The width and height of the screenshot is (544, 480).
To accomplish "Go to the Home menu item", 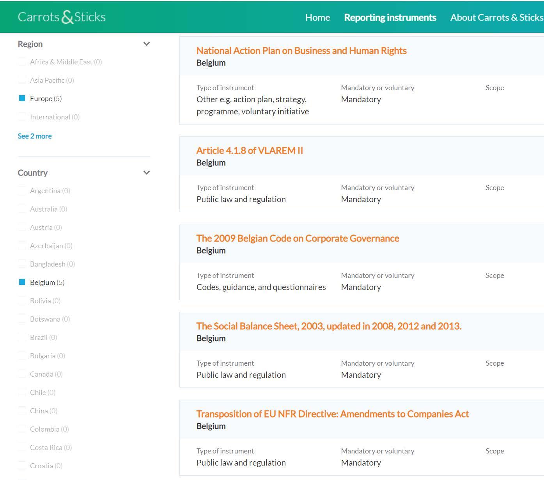I will click(317, 18).
